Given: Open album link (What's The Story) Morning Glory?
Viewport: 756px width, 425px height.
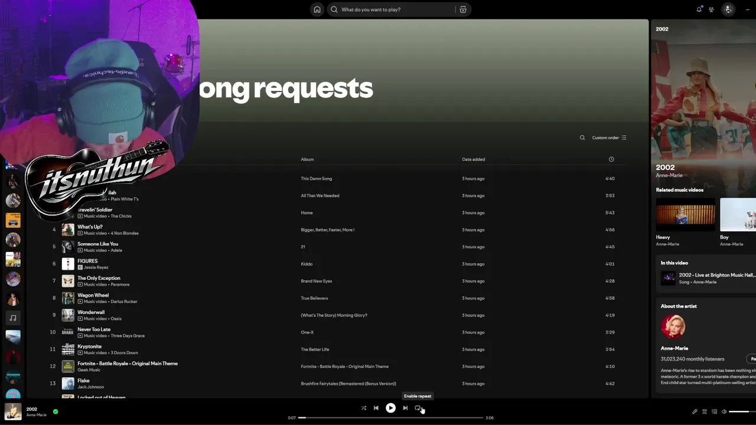Looking at the screenshot, I should (334, 316).
